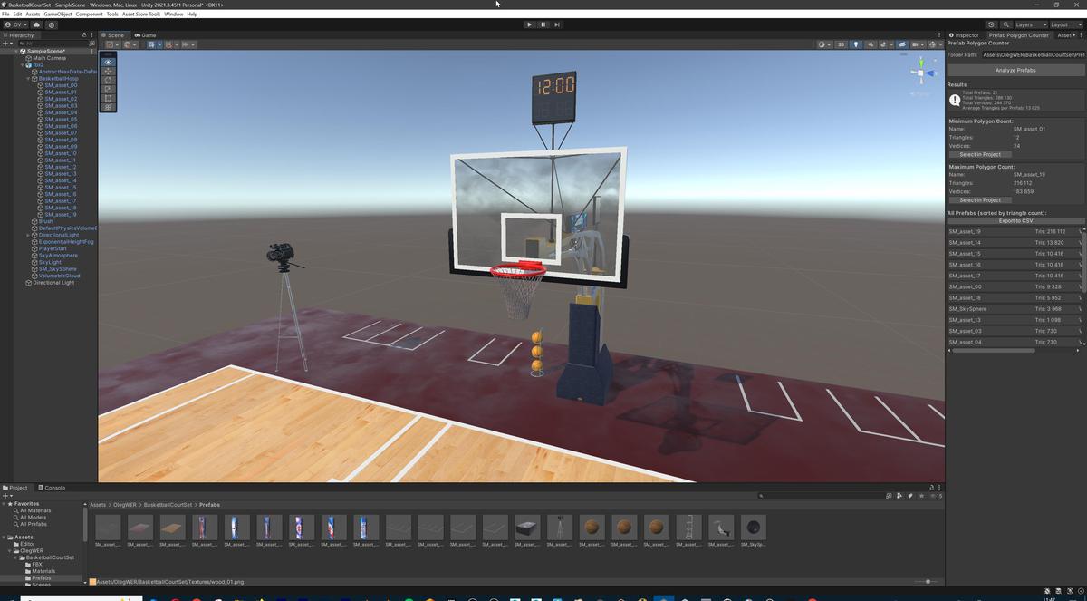Click the grid visibility icon in scene toolbar
Image resolution: width=1087 pixels, height=601 pixels.
point(915,44)
